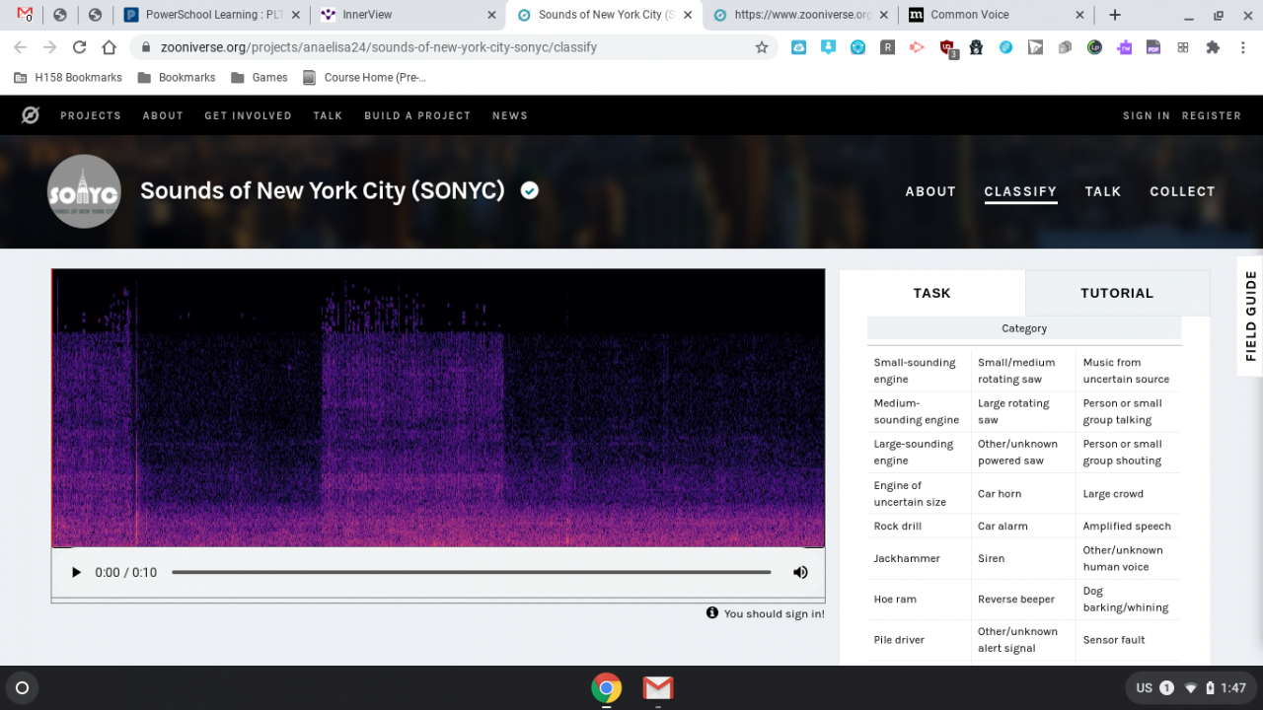Select the Task tab
This screenshot has height=710, width=1263.
[x=931, y=293]
